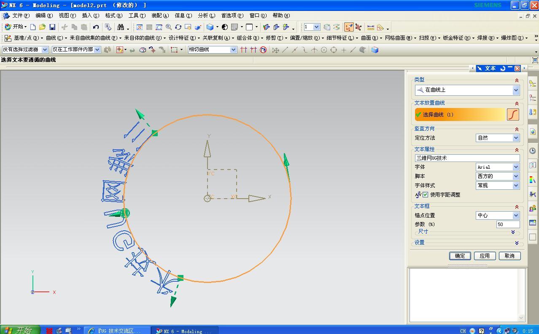Click the 取消 button

(509, 256)
